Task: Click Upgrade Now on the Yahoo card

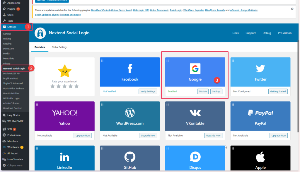Action: (83, 135)
